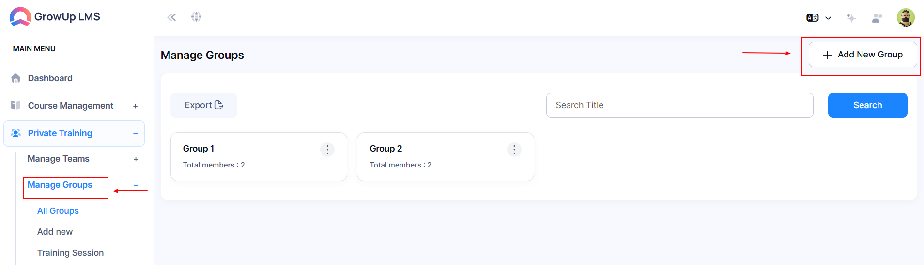Expand the Manage Teams submenu
The width and height of the screenshot is (924, 265).
click(x=136, y=159)
